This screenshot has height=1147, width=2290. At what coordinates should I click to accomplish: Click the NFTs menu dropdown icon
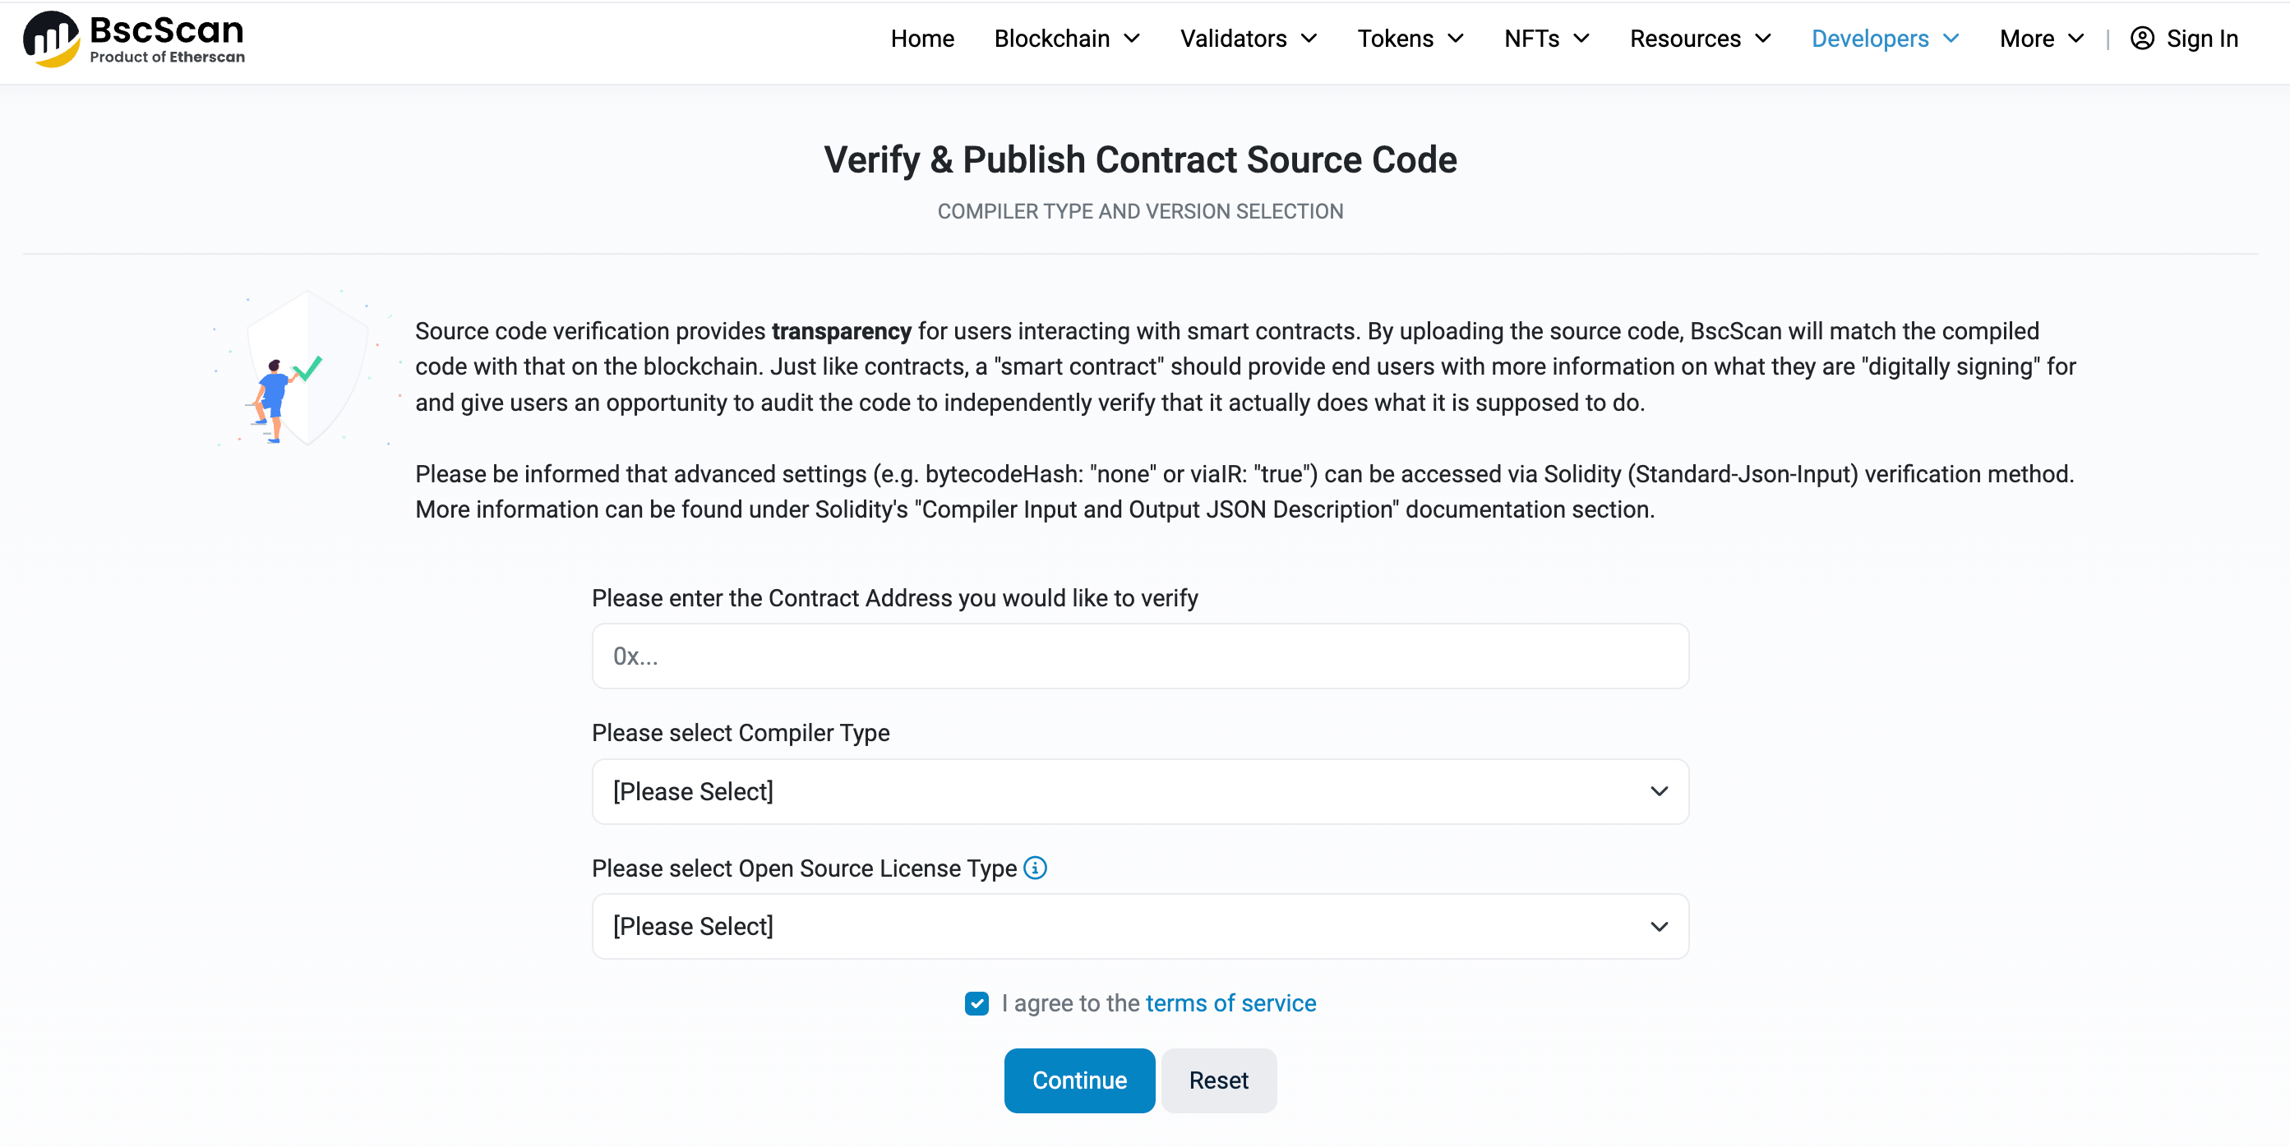[x=1581, y=39]
